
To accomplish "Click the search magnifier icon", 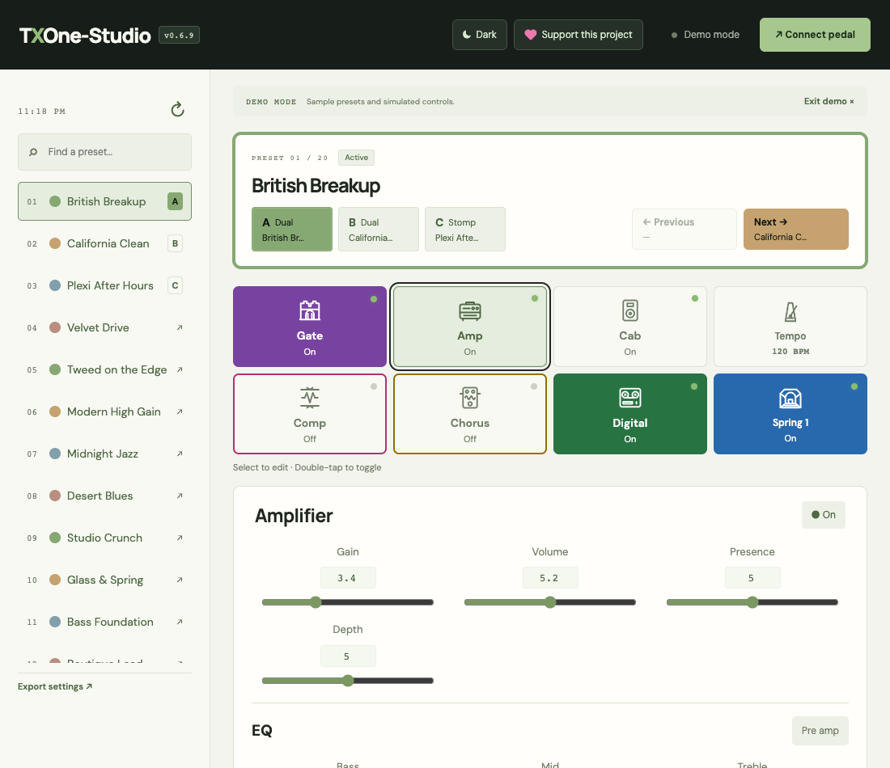I will (x=33, y=152).
